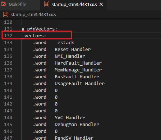The height and width of the screenshot is (140, 161).
Task: Close the startup_stm32l431xx.s tab
Action: point(101,4)
